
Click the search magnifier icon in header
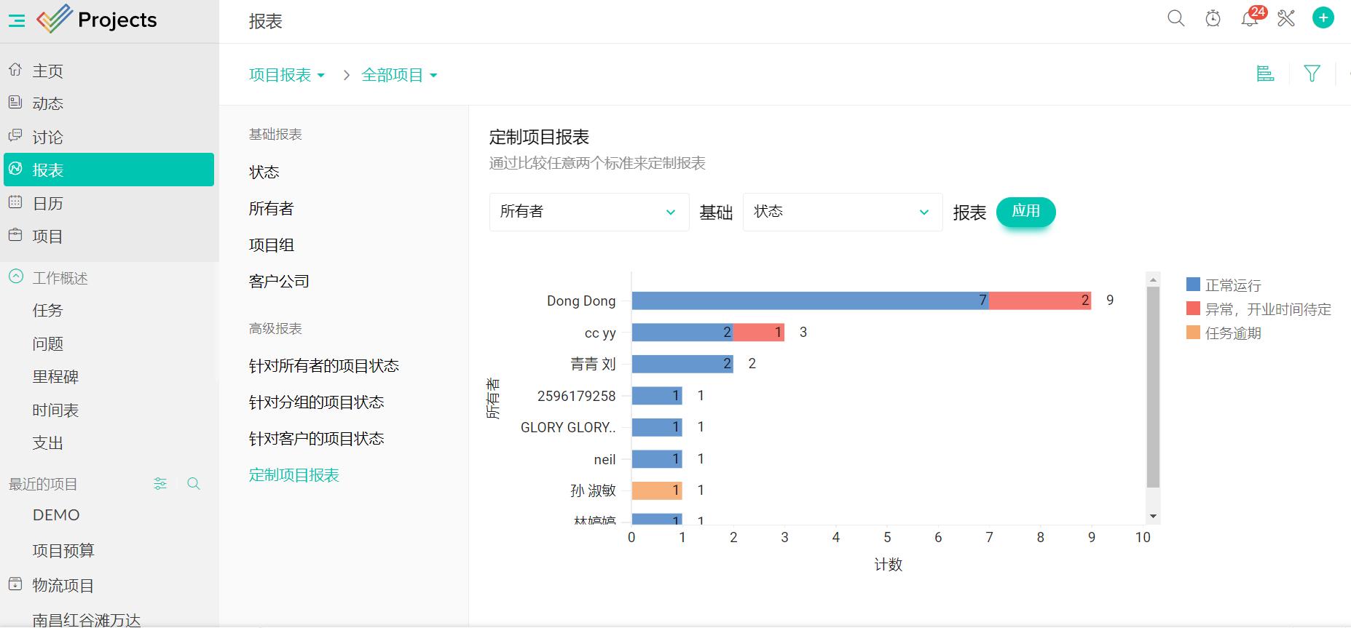click(x=1175, y=18)
